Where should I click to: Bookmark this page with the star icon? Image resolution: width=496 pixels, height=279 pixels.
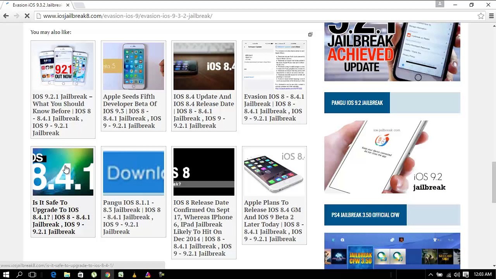pyautogui.click(x=481, y=16)
